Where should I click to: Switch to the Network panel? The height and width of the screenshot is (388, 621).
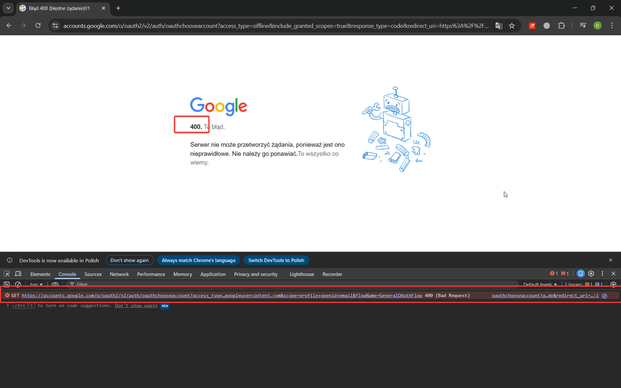click(x=120, y=274)
